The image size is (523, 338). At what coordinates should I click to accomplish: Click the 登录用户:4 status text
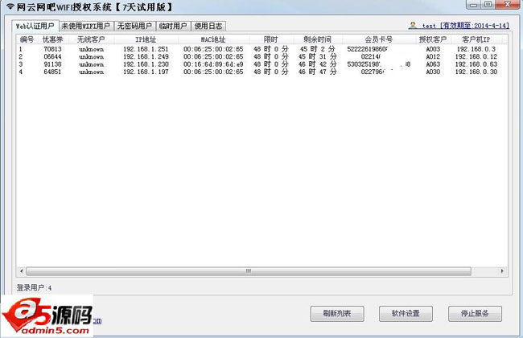point(34,287)
